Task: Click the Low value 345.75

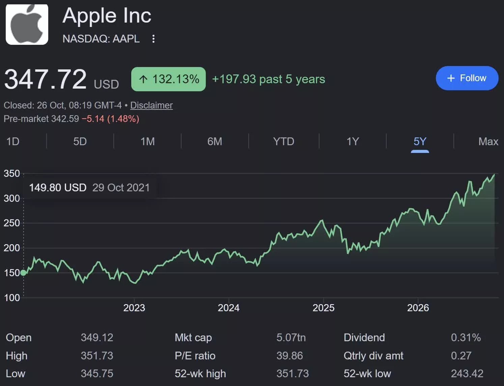Action: point(97,374)
